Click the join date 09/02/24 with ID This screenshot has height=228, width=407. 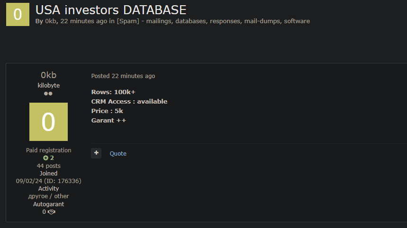tap(48, 181)
